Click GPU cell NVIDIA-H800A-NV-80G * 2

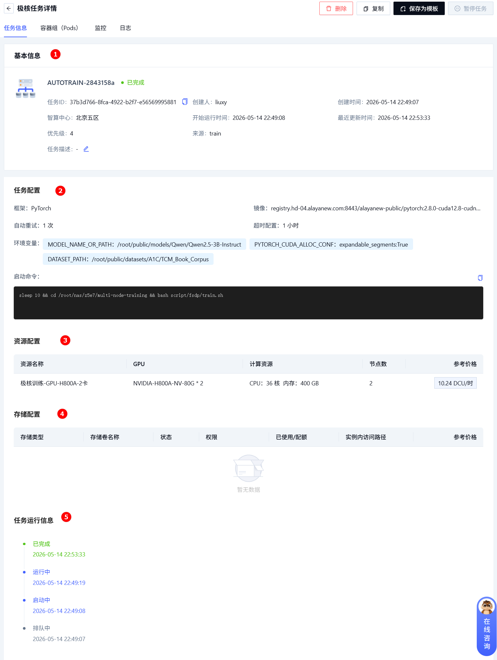168,383
